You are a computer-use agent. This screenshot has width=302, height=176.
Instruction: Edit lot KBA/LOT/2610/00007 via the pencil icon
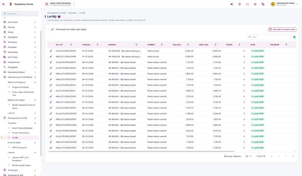click(51, 148)
